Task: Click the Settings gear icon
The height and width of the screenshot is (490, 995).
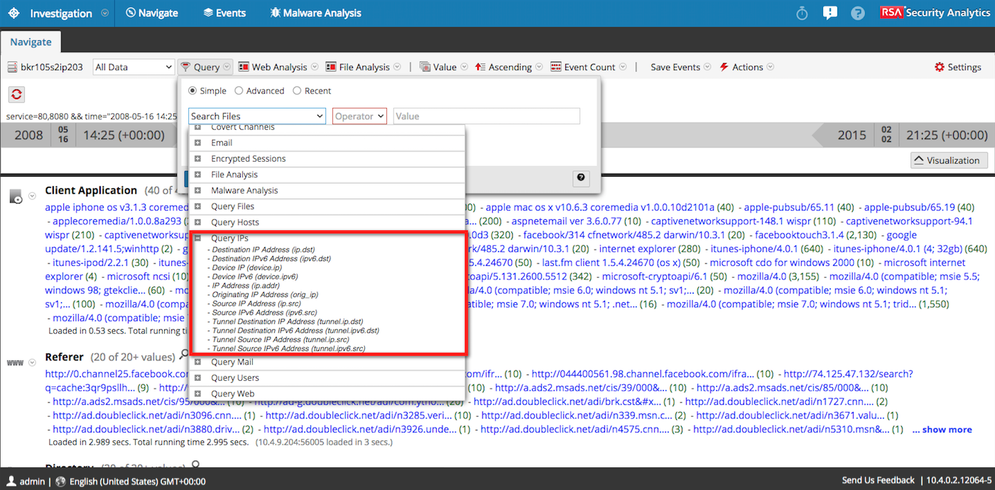Action: click(x=940, y=67)
